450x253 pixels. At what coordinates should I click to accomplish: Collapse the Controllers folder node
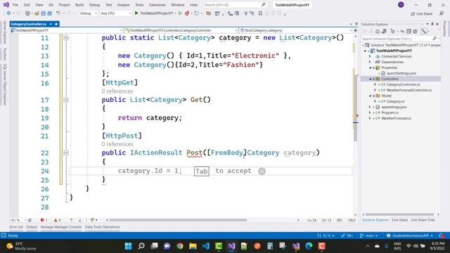click(370, 79)
